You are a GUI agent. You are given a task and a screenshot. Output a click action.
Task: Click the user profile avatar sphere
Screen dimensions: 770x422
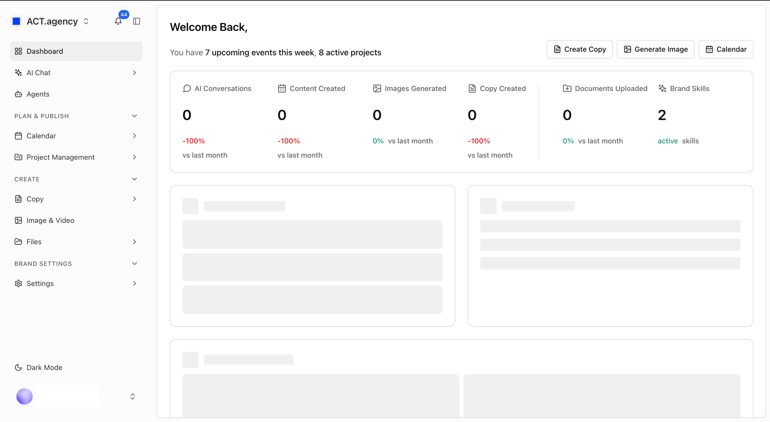tap(24, 396)
